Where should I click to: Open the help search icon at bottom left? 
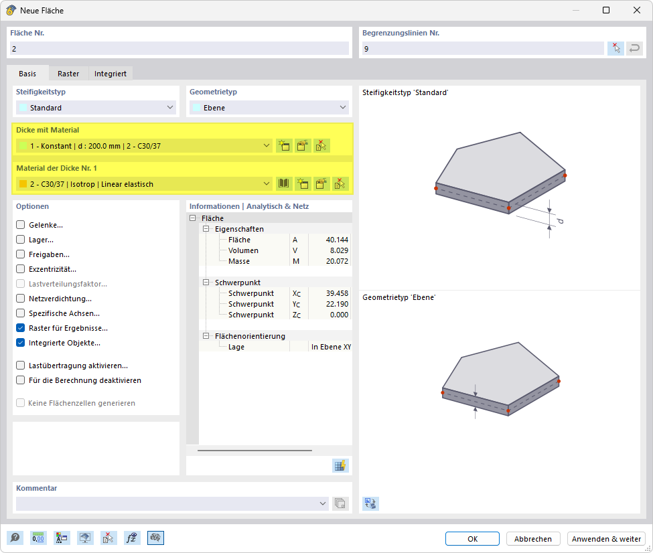[x=15, y=538]
